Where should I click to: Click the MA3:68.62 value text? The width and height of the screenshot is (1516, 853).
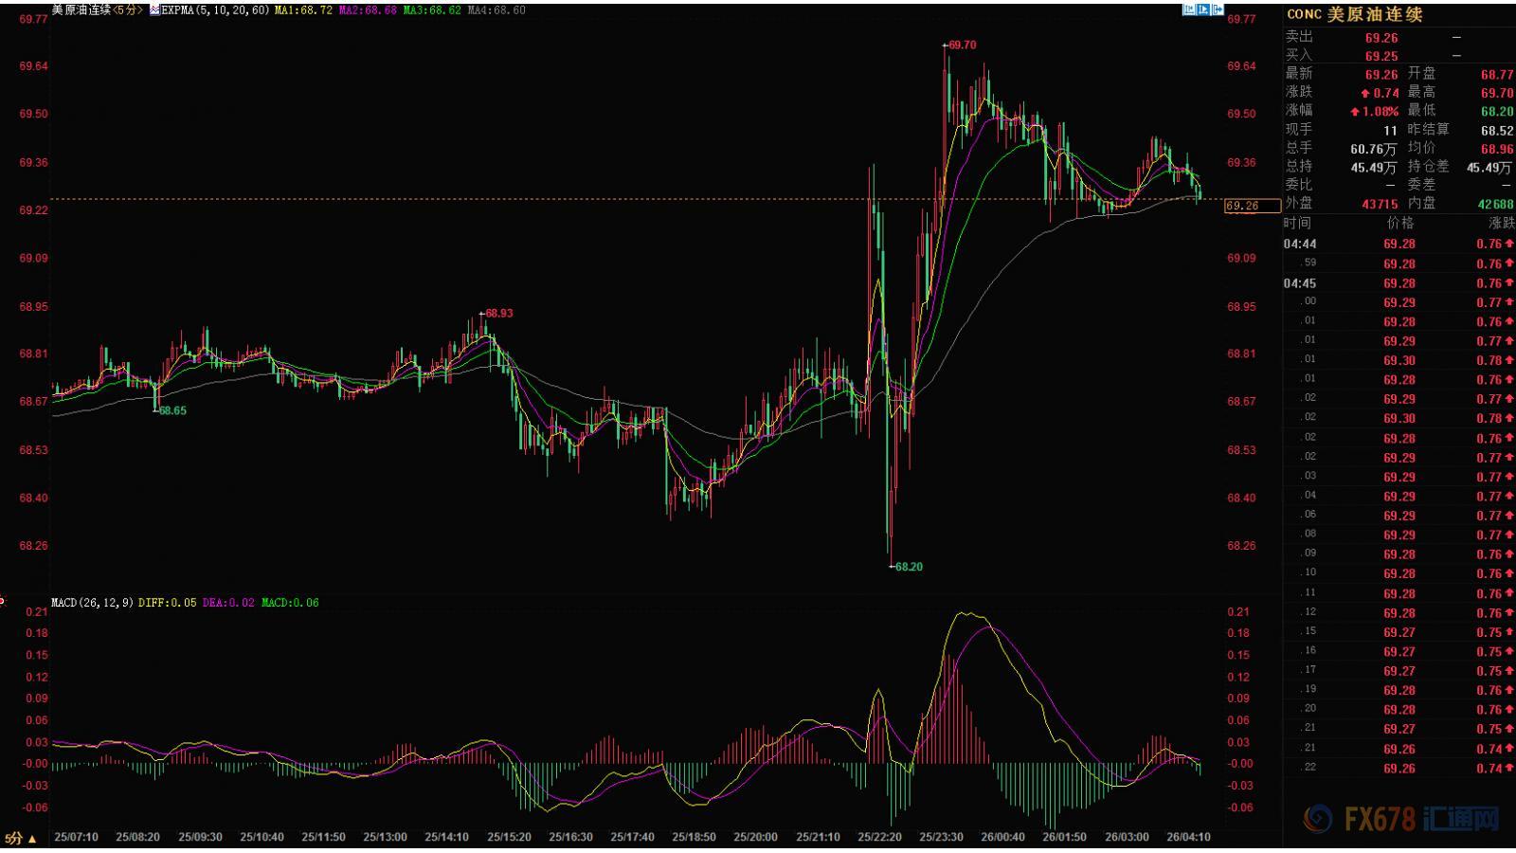pyautogui.click(x=432, y=10)
